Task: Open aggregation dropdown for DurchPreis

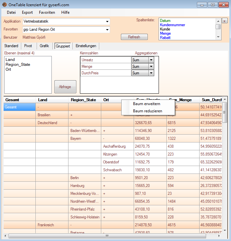Action: pyautogui.click(x=151, y=73)
